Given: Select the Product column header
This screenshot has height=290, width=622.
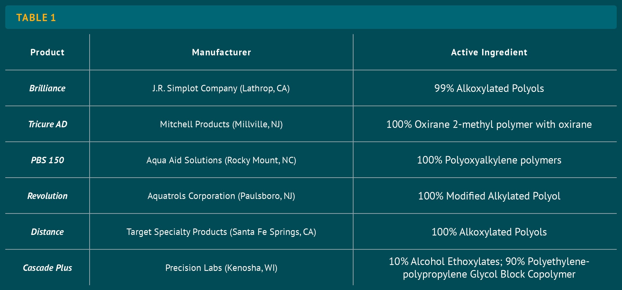Looking at the screenshot, I should 48,52.
